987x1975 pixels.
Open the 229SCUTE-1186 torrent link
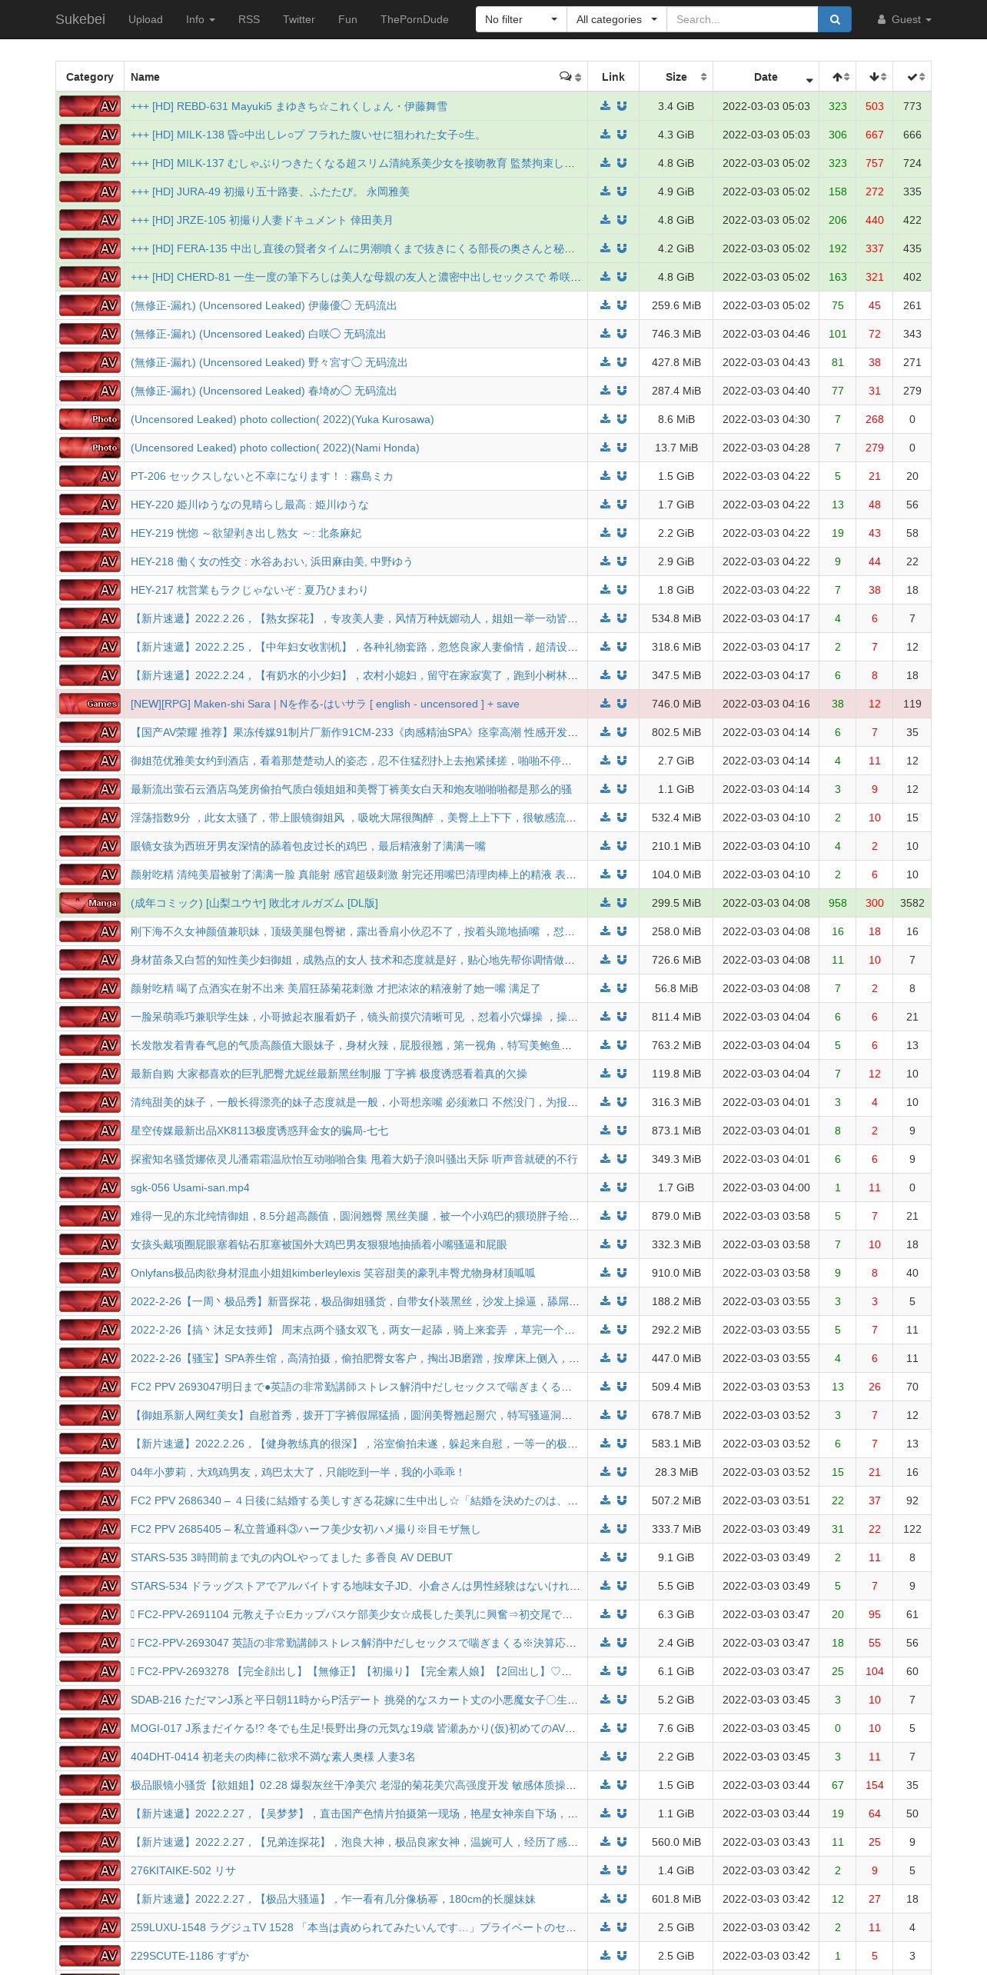pyautogui.click(x=190, y=1956)
